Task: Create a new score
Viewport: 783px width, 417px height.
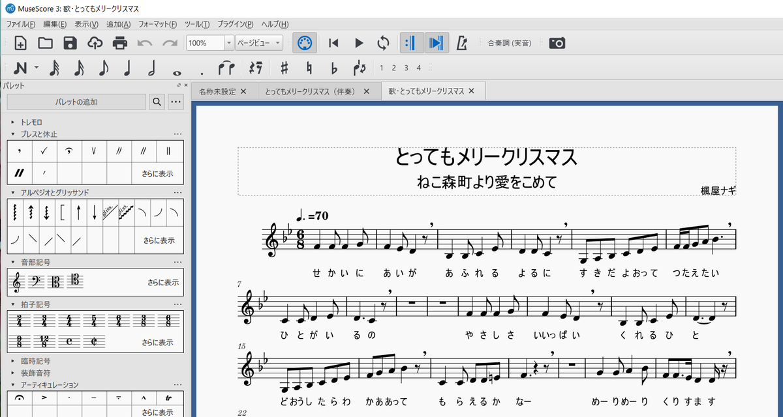Action: 20,43
